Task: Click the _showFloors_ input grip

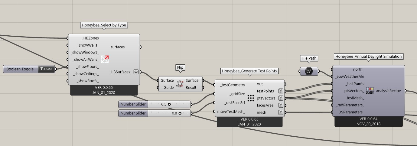Action: click(x=68, y=67)
